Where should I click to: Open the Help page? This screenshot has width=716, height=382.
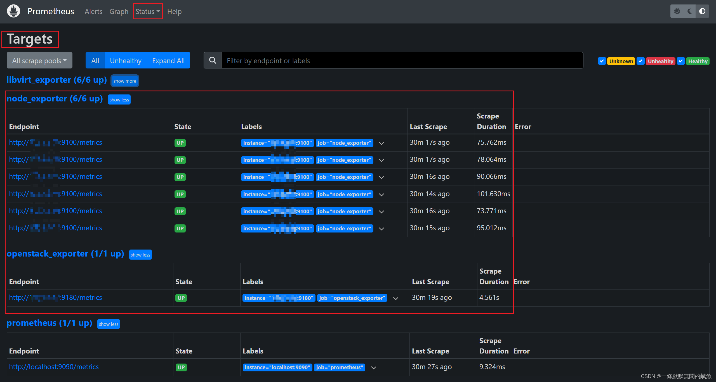(x=174, y=11)
